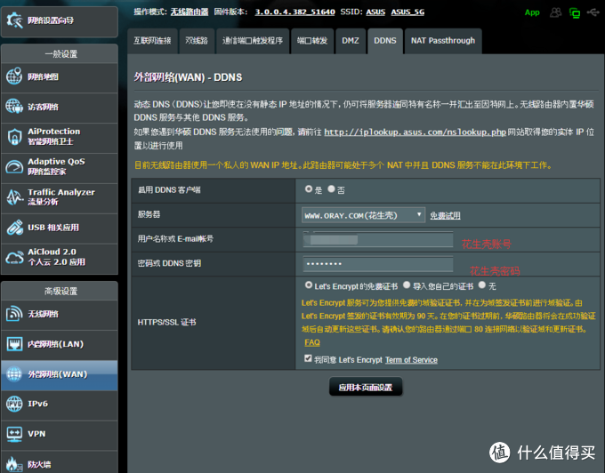
Task: Click the 应用本页面设置 apply button
Action: (x=366, y=388)
